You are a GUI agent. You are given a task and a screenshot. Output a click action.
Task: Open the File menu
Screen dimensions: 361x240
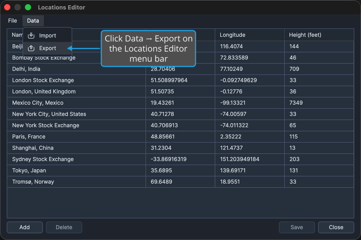tap(13, 21)
